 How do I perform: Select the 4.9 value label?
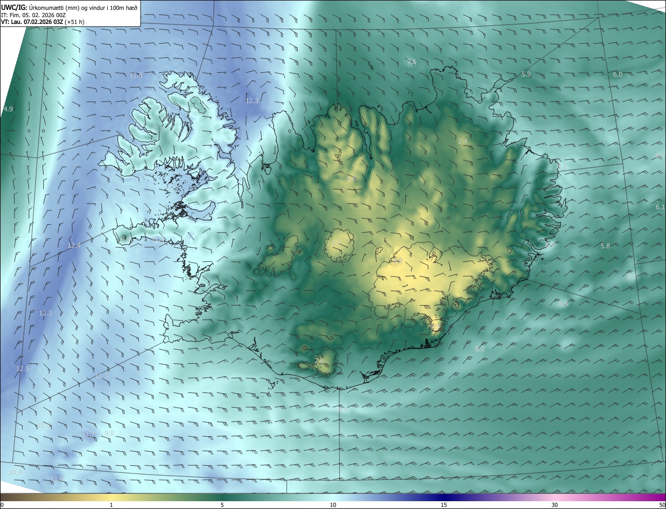8,109
